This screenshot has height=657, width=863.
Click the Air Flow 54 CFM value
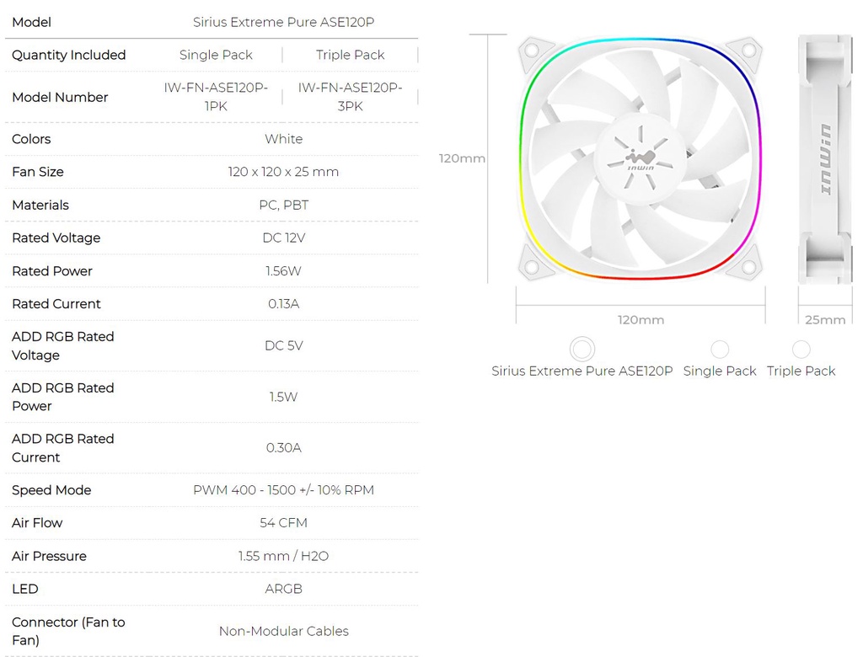click(x=283, y=523)
